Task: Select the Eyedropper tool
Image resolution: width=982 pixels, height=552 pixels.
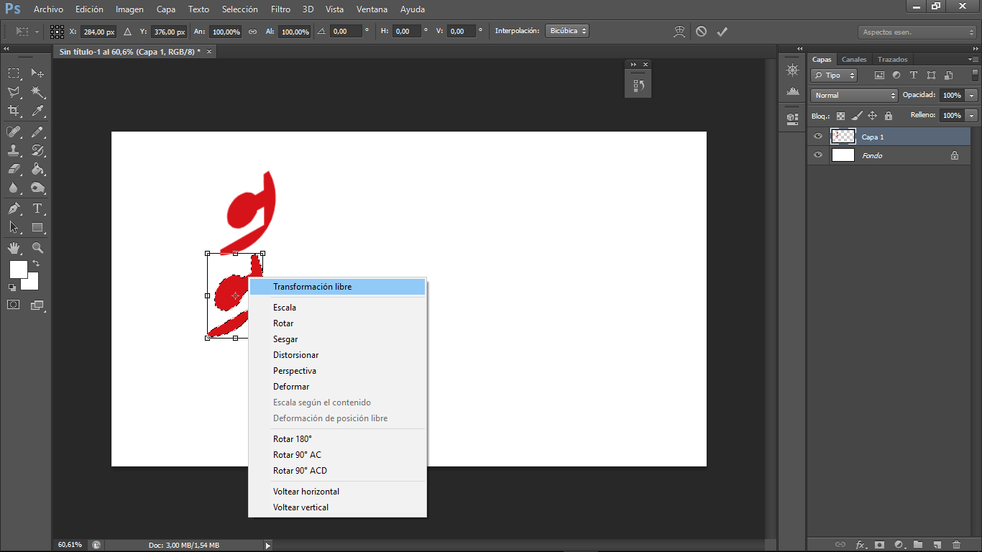Action: tap(37, 111)
